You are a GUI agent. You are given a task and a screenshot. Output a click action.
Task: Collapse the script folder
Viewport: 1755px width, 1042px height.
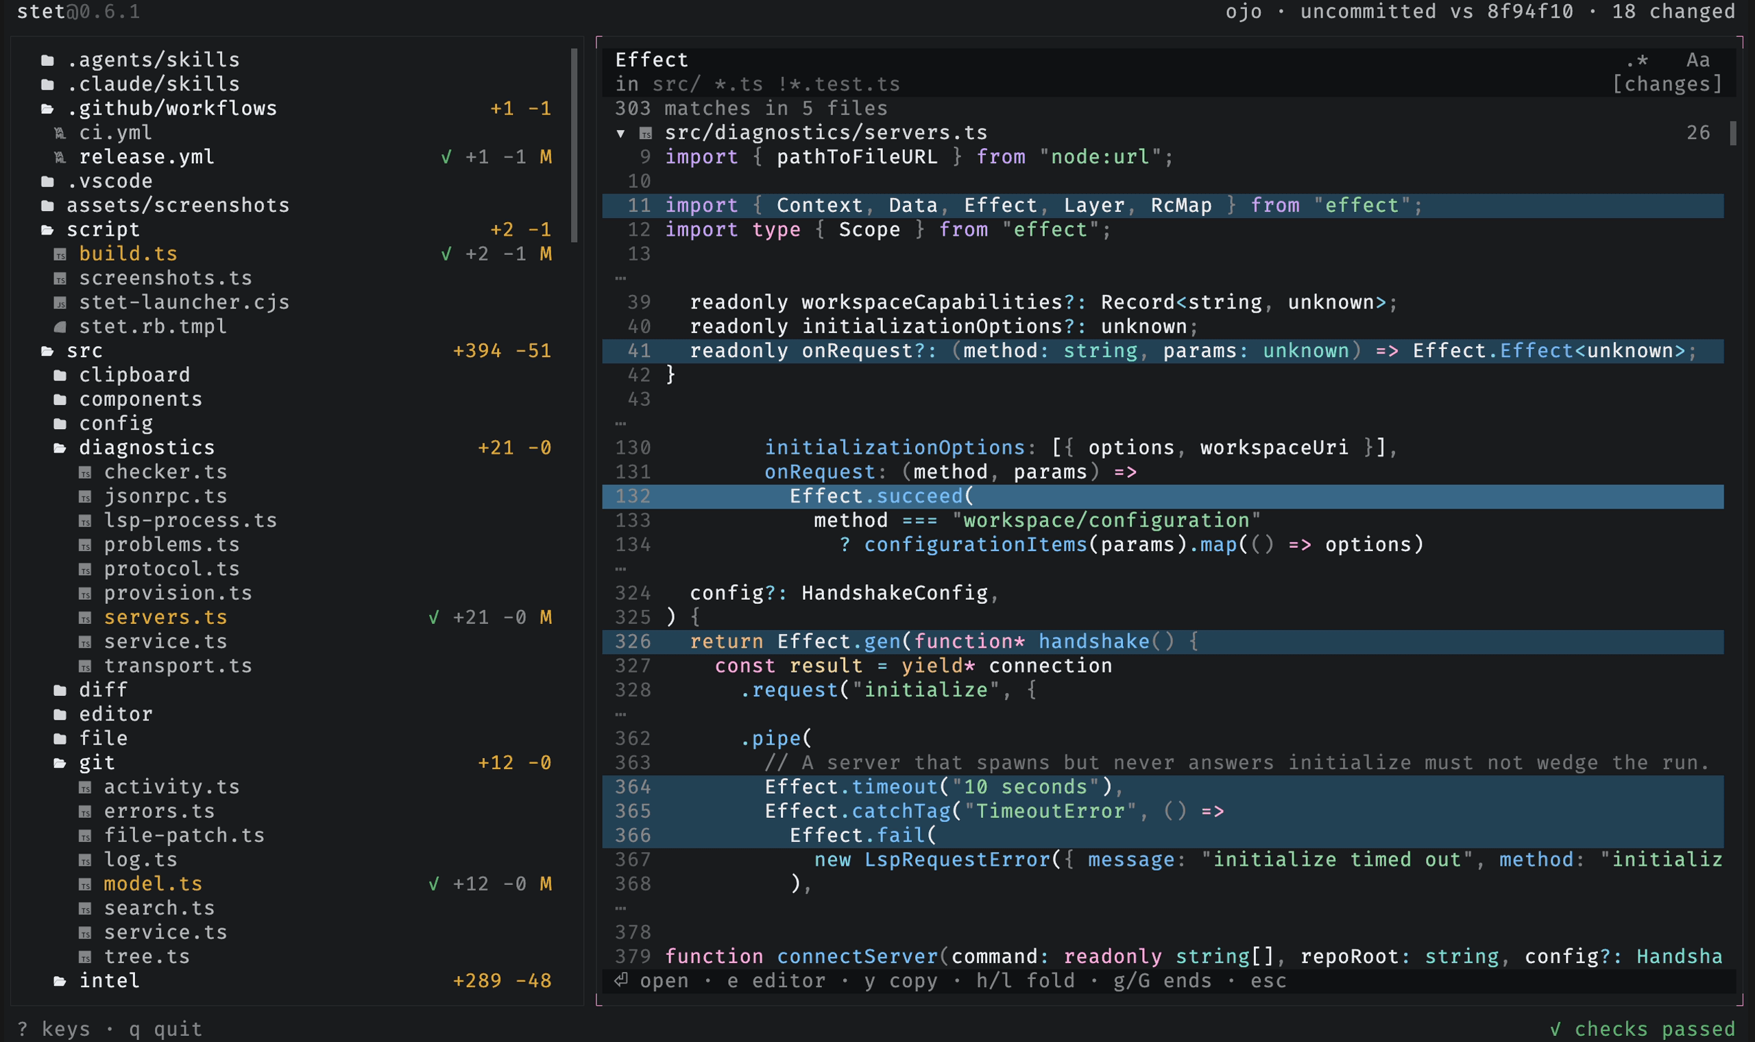coord(47,230)
